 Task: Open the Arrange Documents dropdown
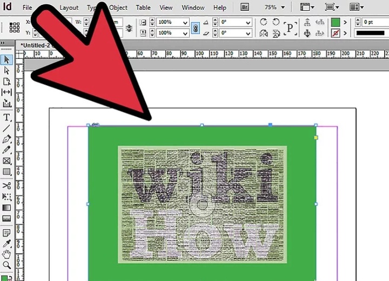coord(357,7)
